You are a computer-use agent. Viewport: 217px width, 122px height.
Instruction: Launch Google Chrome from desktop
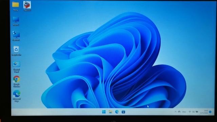coord(17,81)
